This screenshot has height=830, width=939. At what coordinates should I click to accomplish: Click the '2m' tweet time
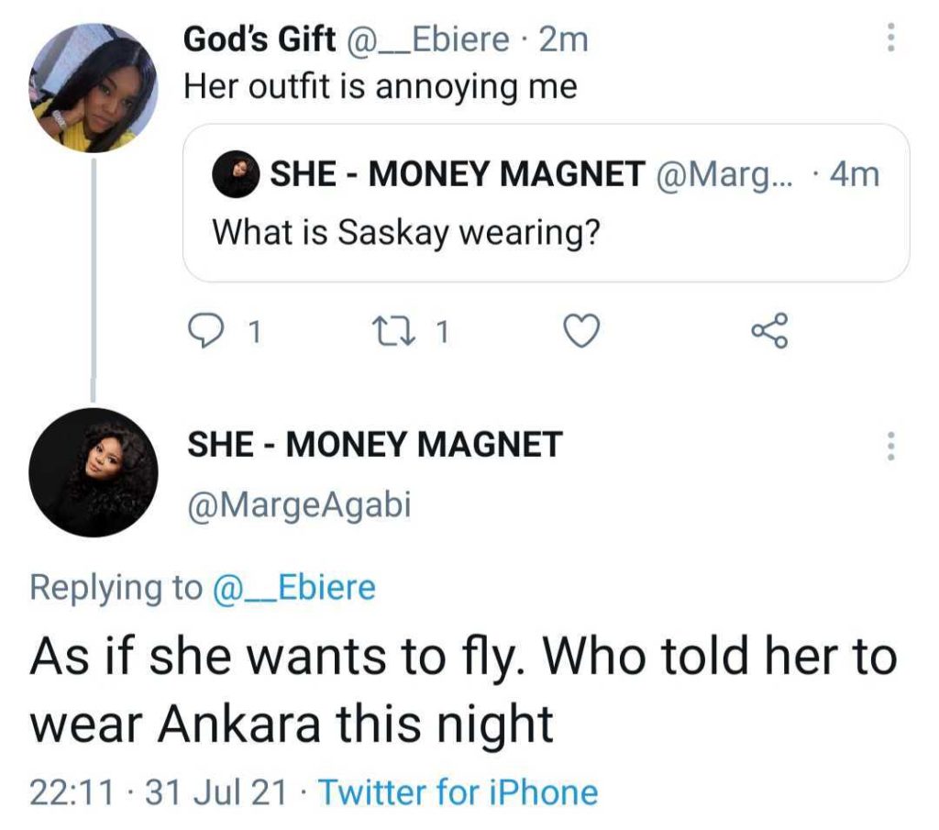[563, 39]
